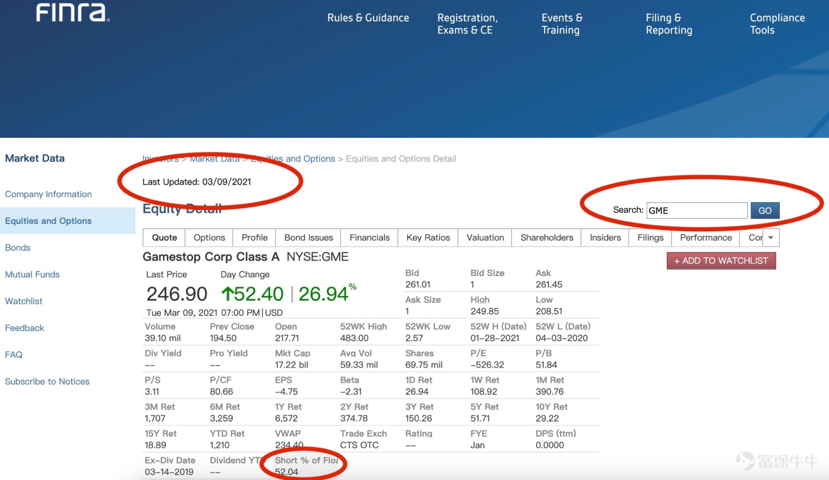
Task: Focus the Search symbol input field
Action: coord(697,210)
